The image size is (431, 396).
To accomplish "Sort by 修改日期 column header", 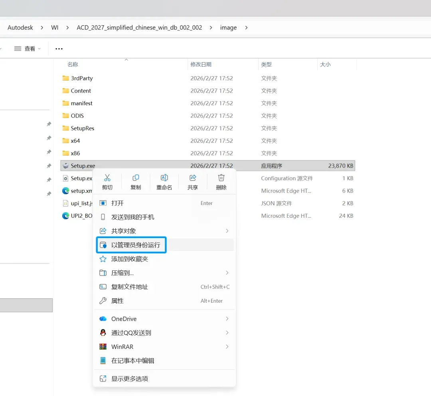I will [201, 65].
